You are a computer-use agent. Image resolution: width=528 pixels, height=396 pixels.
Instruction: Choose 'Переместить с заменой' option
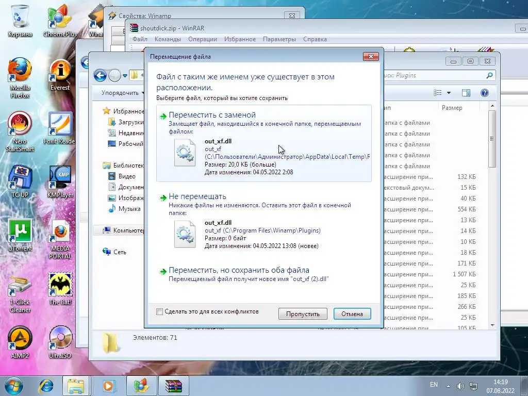coord(264,143)
